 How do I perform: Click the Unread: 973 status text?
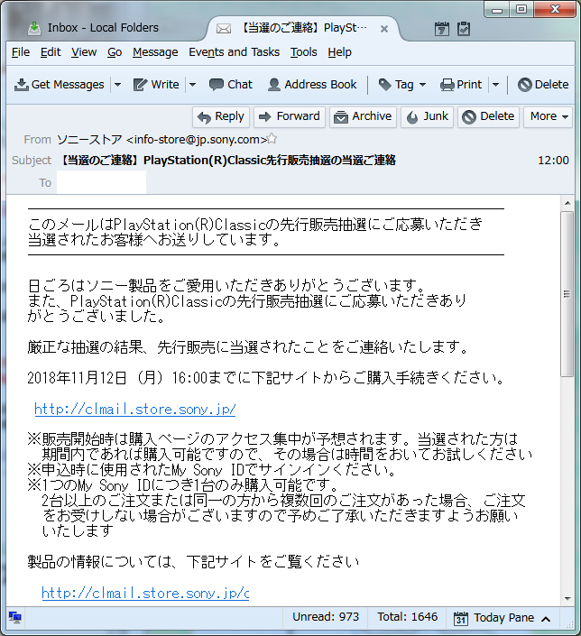coord(326,617)
